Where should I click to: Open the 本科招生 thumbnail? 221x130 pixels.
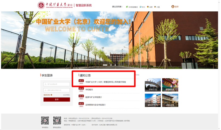pos(170,100)
